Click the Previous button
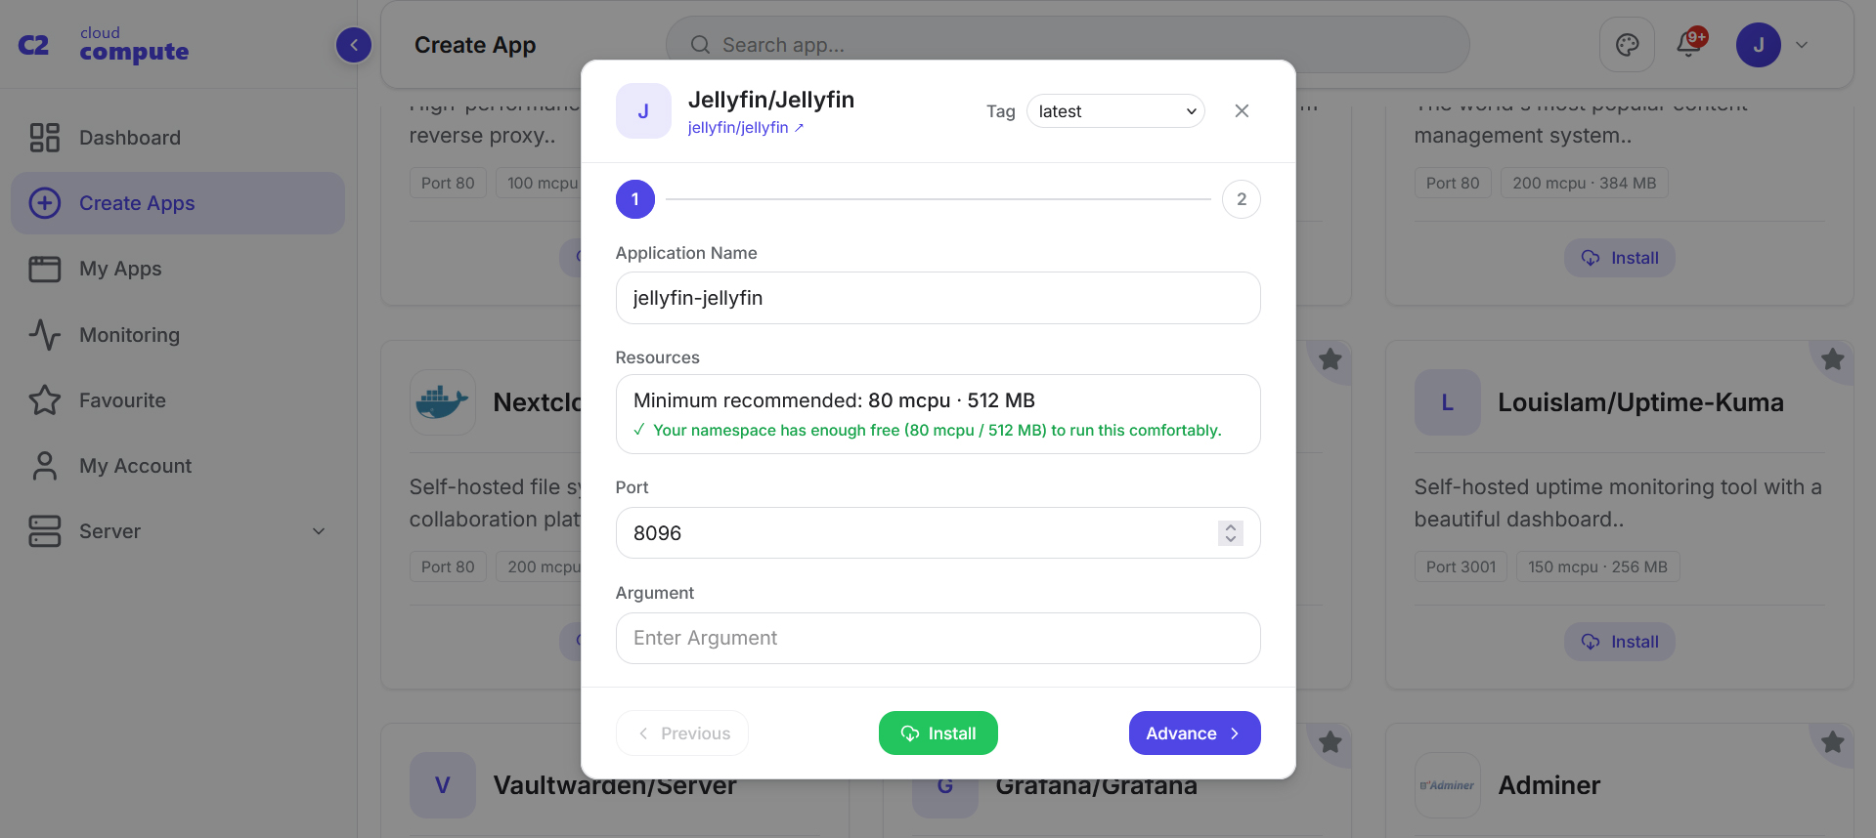The width and height of the screenshot is (1876, 838). (x=682, y=733)
